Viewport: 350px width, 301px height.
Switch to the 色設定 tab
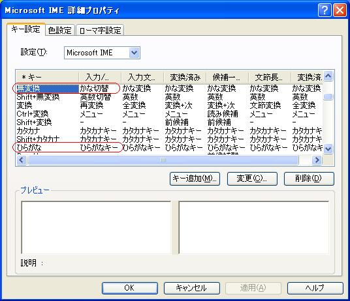coord(60,30)
